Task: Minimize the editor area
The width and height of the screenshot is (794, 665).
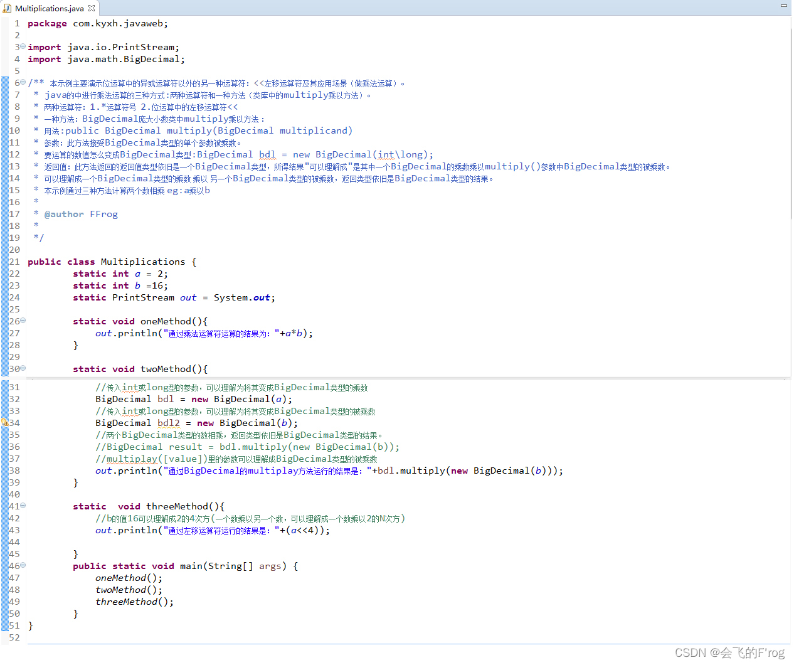Action: point(783,5)
